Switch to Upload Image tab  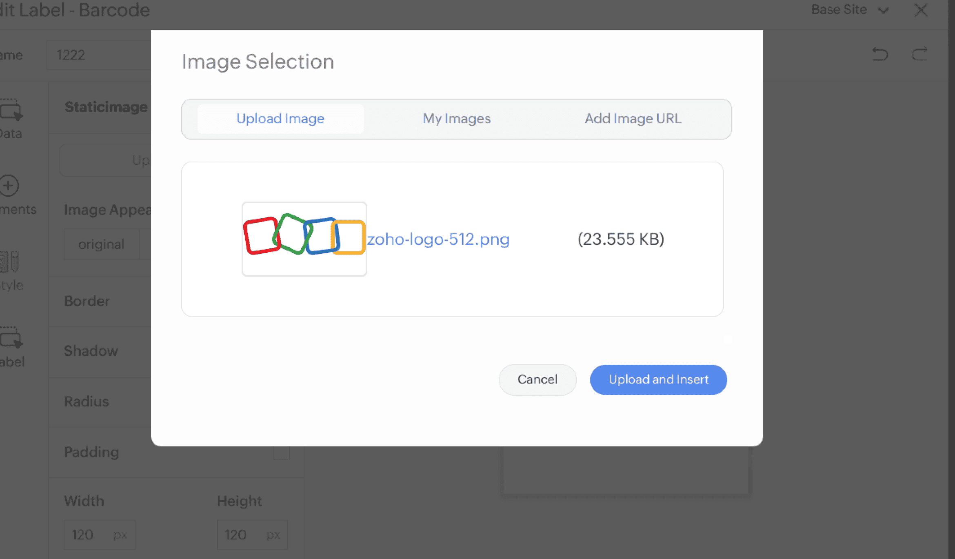point(280,119)
